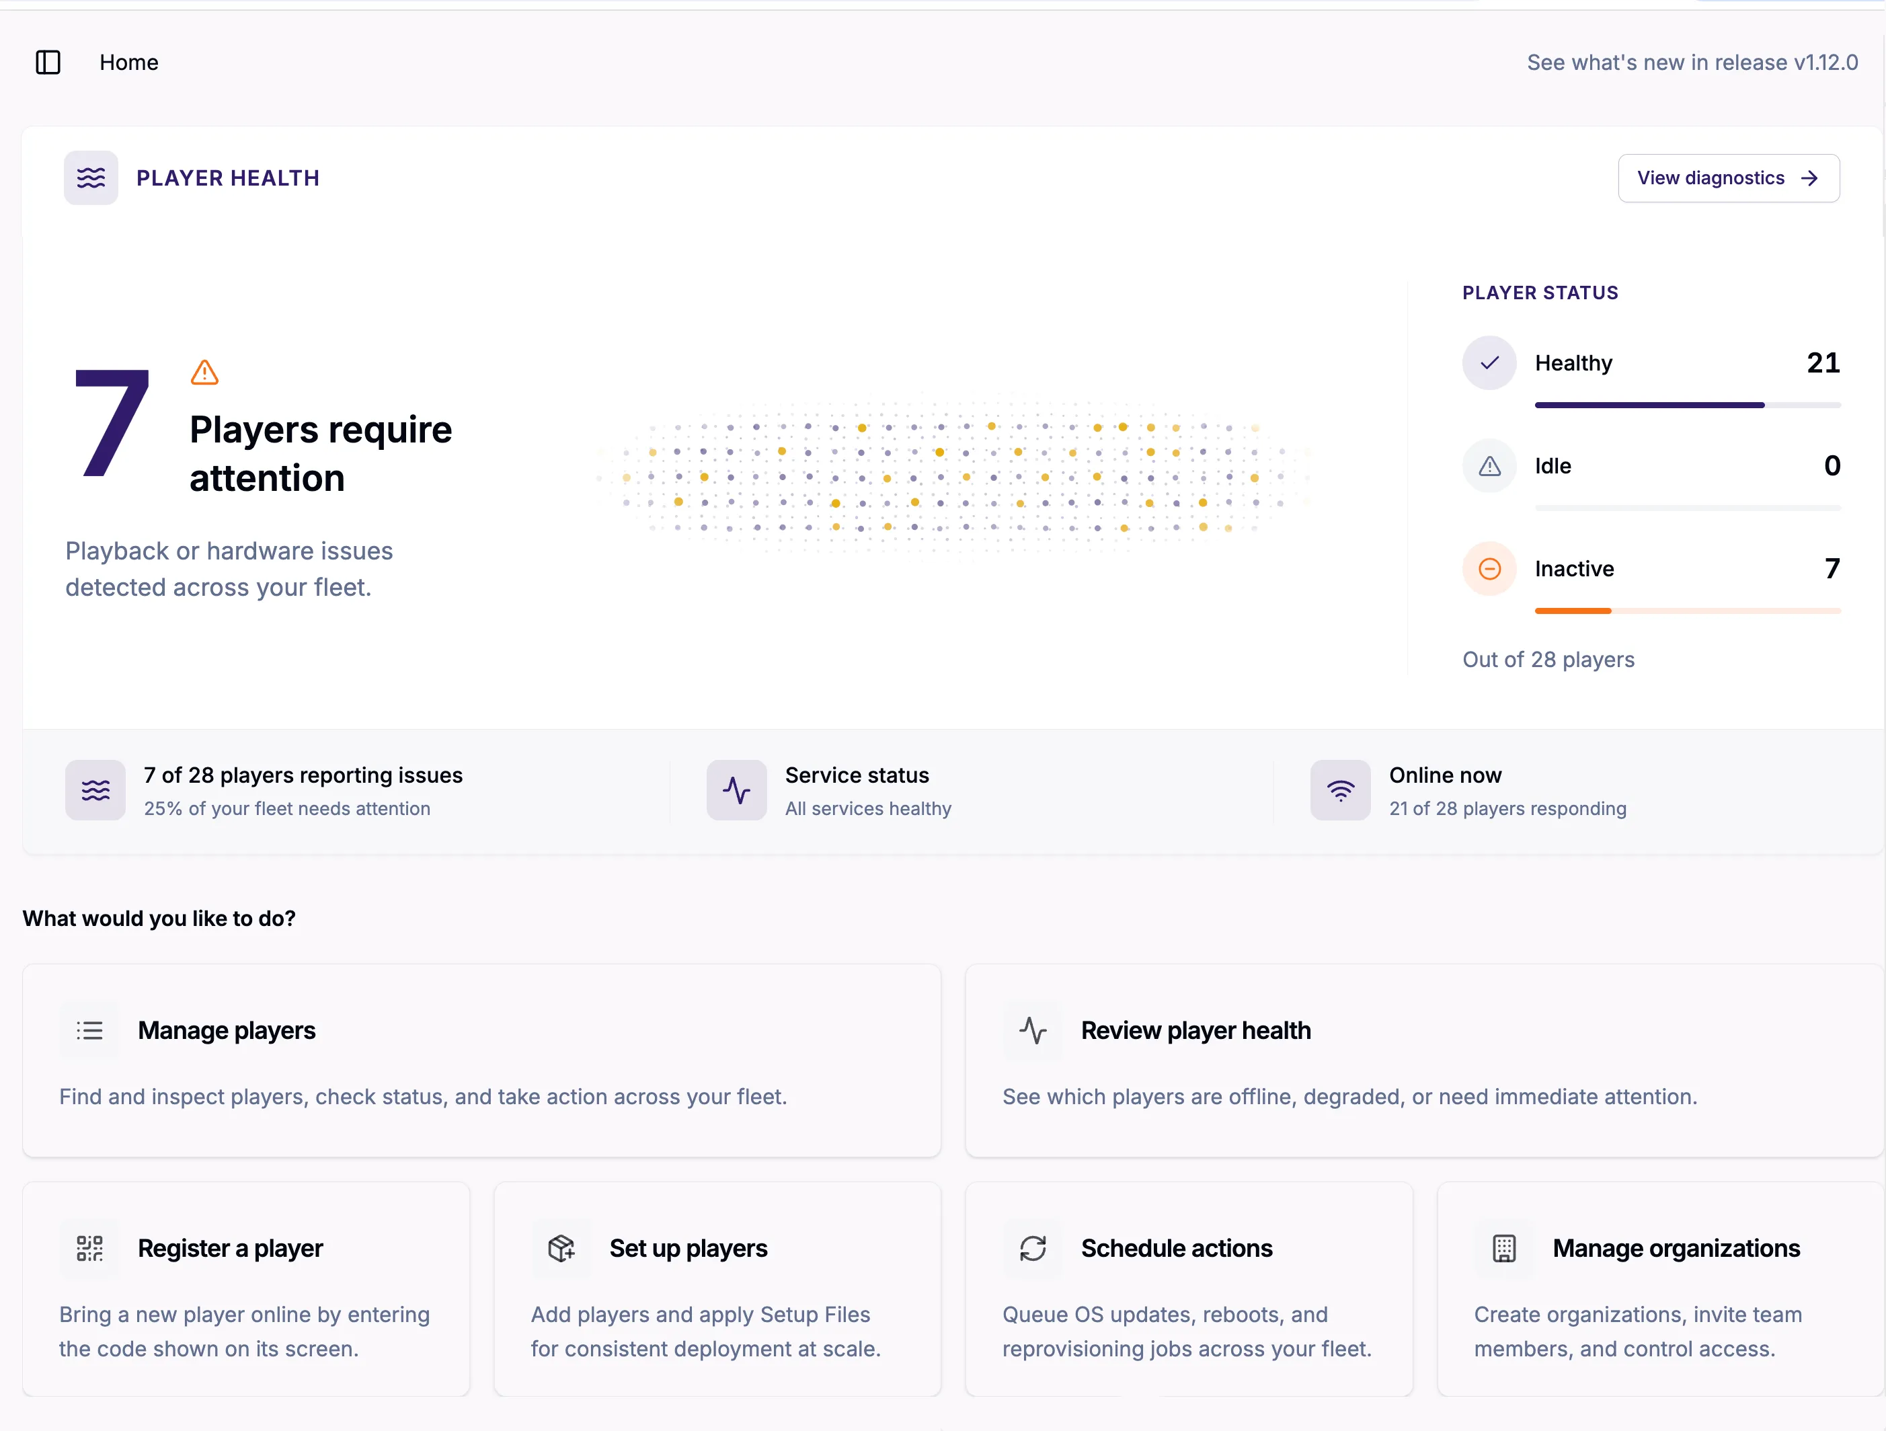Open release v1.12.0 what's new link
Screen dimensions: 1886x1431
point(1692,63)
